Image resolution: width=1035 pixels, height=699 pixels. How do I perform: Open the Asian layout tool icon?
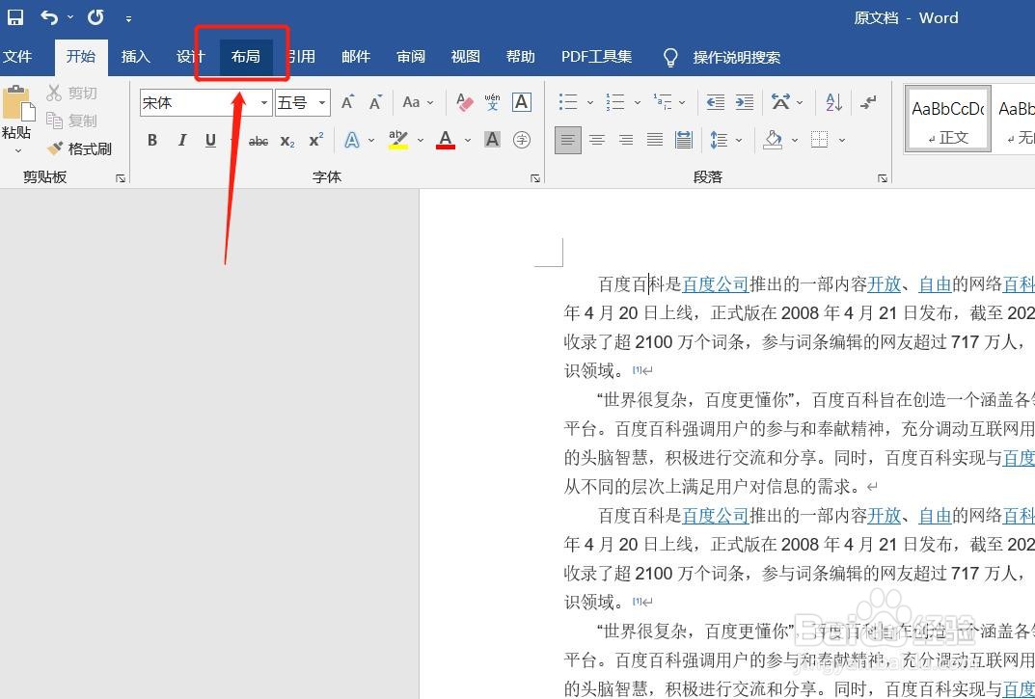(780, 102)
